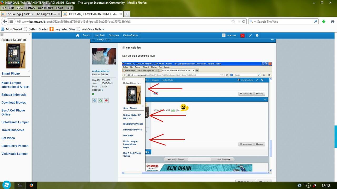The height and width of the screenshot is (189, 337).
Task: Open the History menu
Action: click(x=31, y=8)
